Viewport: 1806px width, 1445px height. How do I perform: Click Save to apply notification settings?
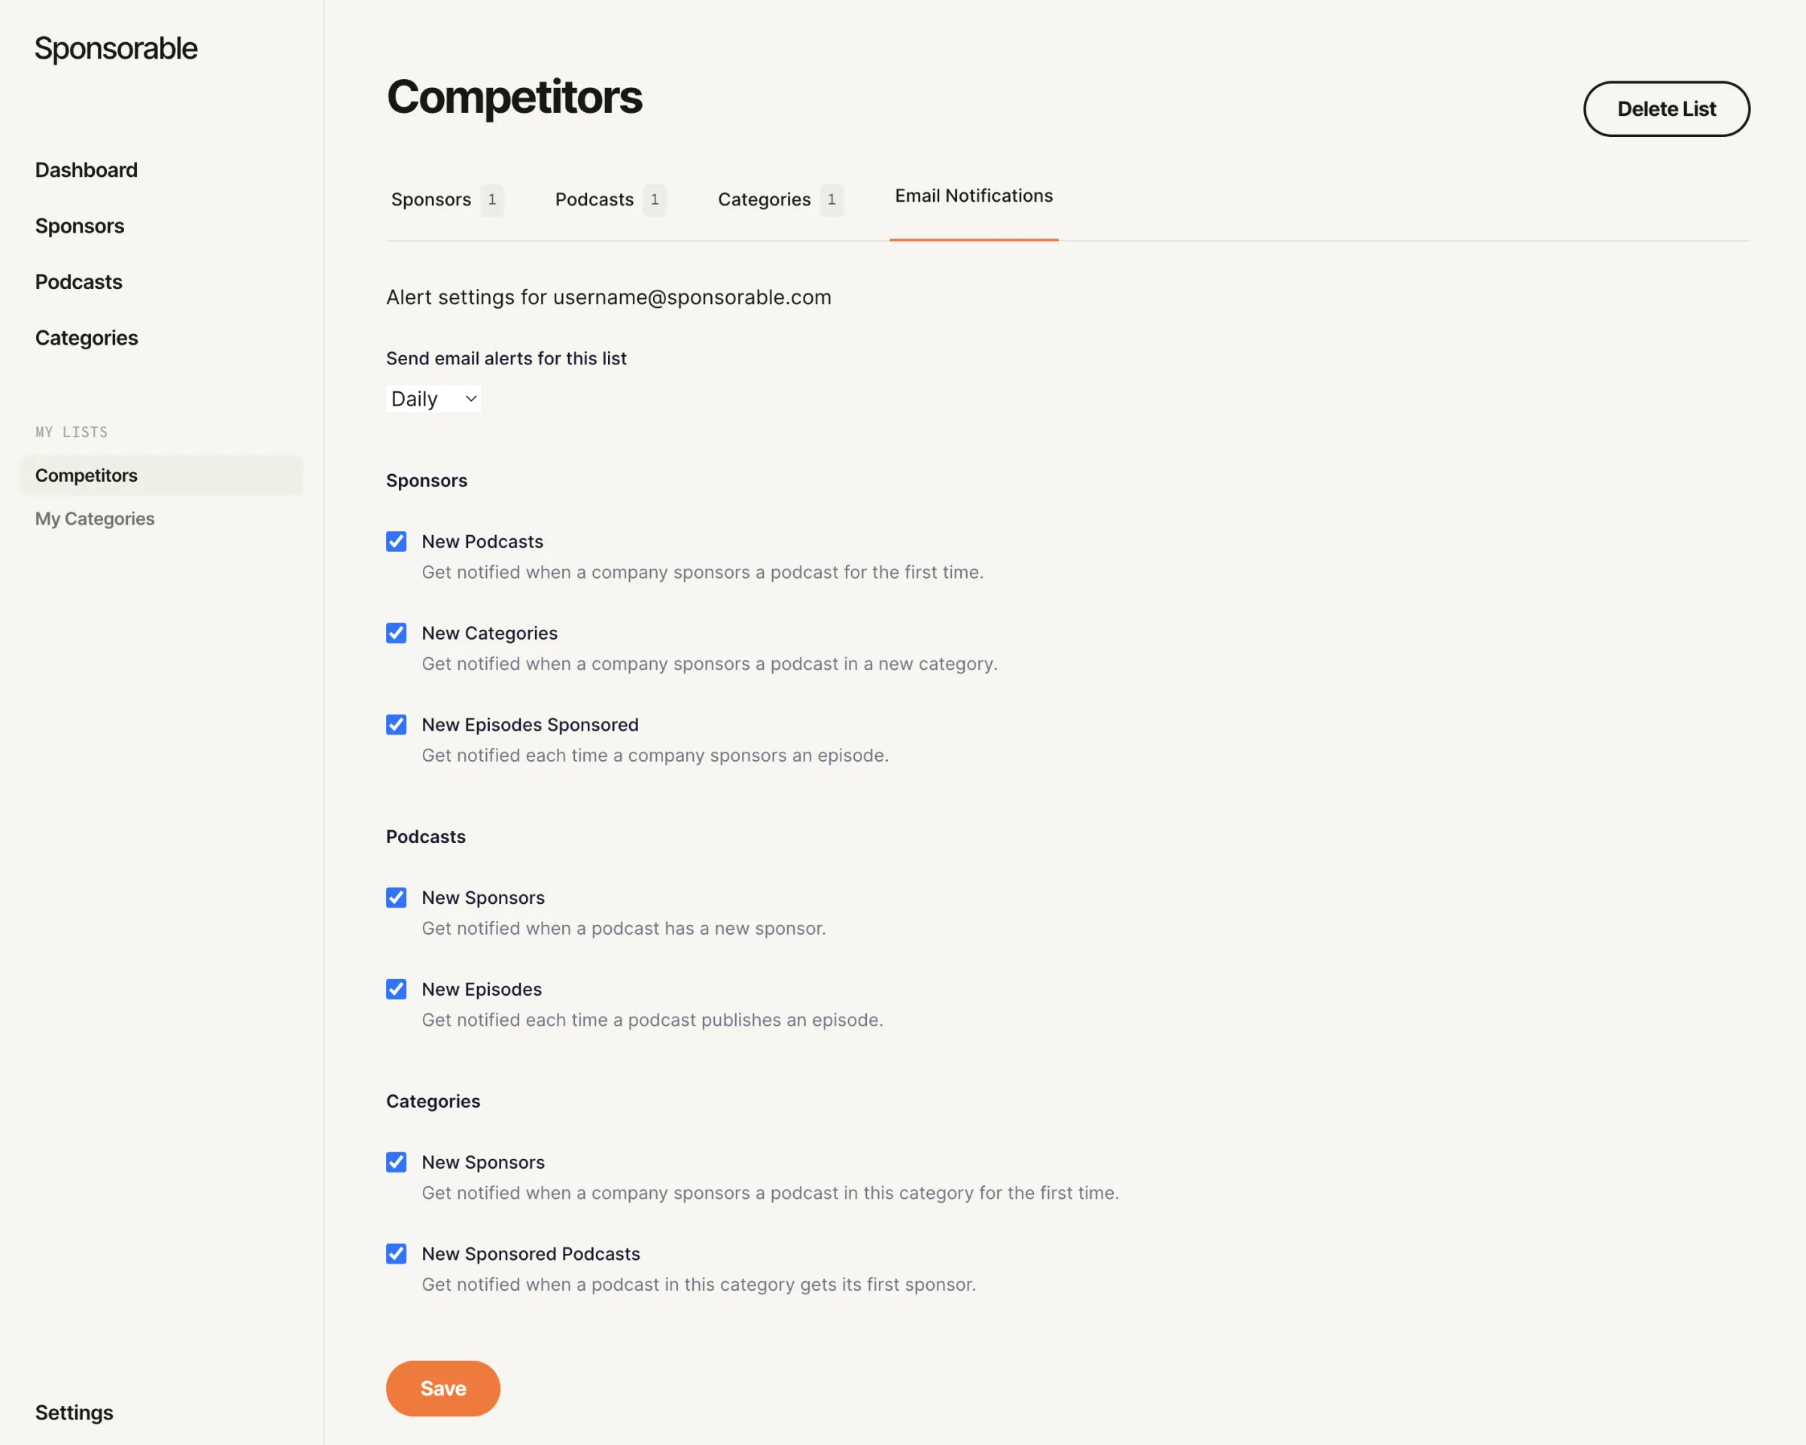point(442,1389)
